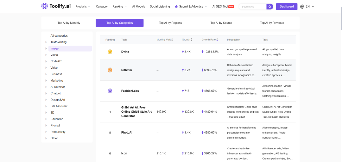Expand the Business category arrow
The image size is (342, 162).
coord(46,74)
